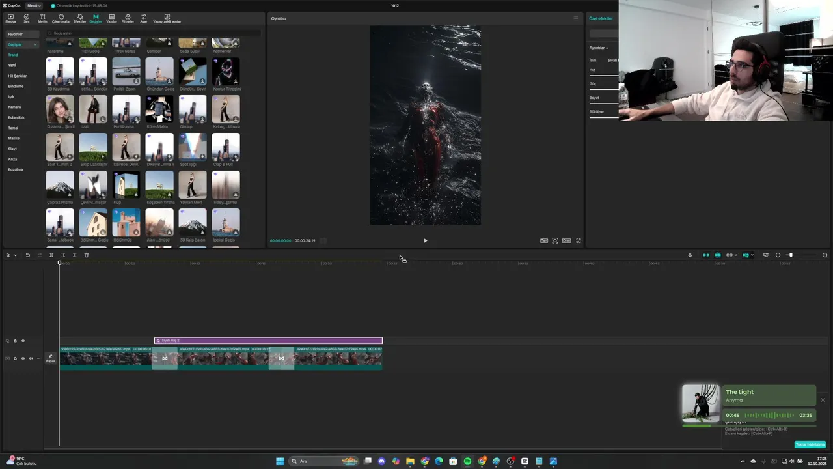This screenshot has width=833, height=469.
Task: Open the player panel options menu
Action: click(575, 18)
